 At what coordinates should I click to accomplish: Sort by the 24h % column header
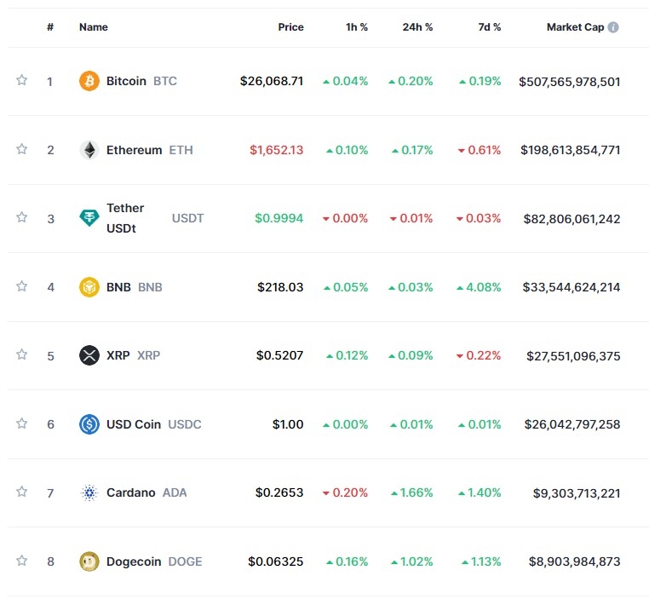(x=417, y=27)
